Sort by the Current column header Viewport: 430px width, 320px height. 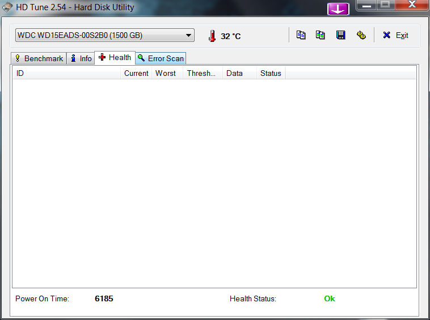pyautogui.click(x=136, y=73)
